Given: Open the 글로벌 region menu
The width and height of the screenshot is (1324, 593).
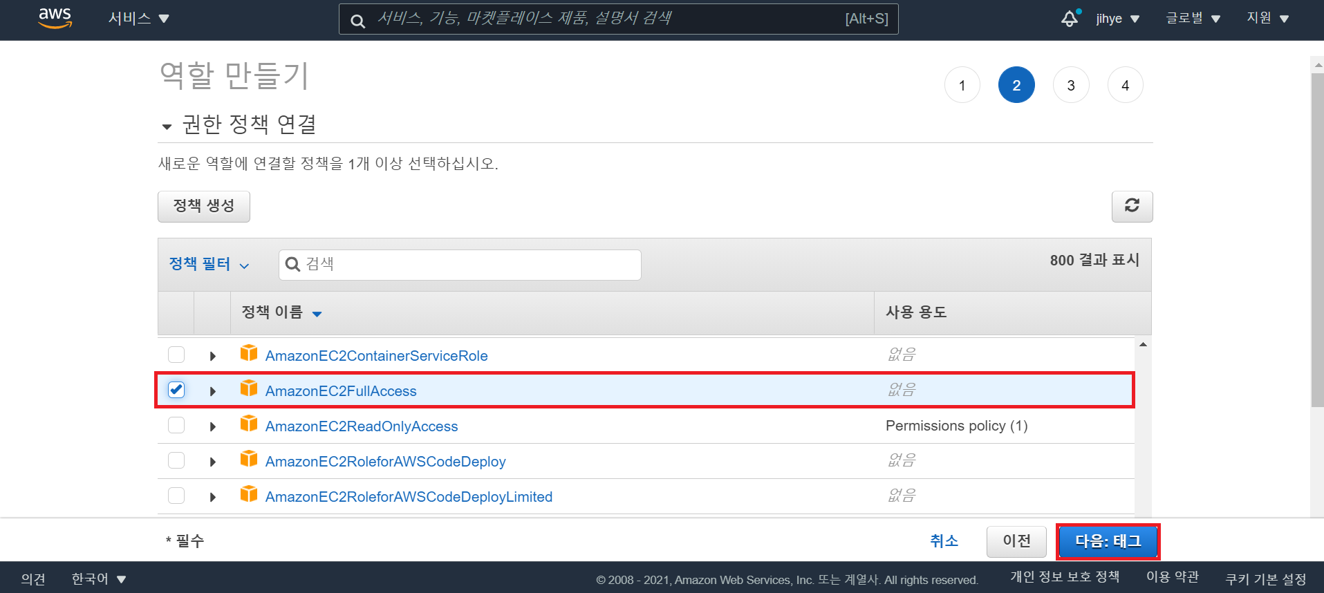Looking at the screenshot, I should click(1193, 19).
